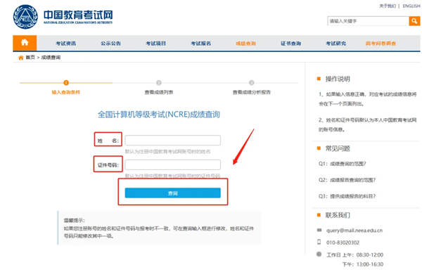
Task: Click the phone number 010-83020302
Action: coord(343,242)
